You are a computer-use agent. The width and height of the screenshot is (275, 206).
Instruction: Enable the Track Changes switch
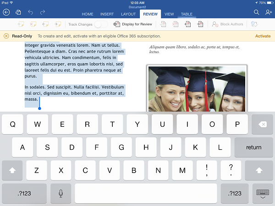(x=101, y=24)
